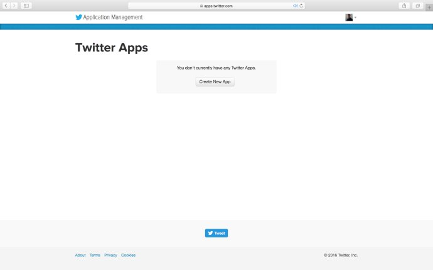Screen dimensions: 433x270
Task: Click Safari's forward navigation arrow
Action: (x=14, y=6)
